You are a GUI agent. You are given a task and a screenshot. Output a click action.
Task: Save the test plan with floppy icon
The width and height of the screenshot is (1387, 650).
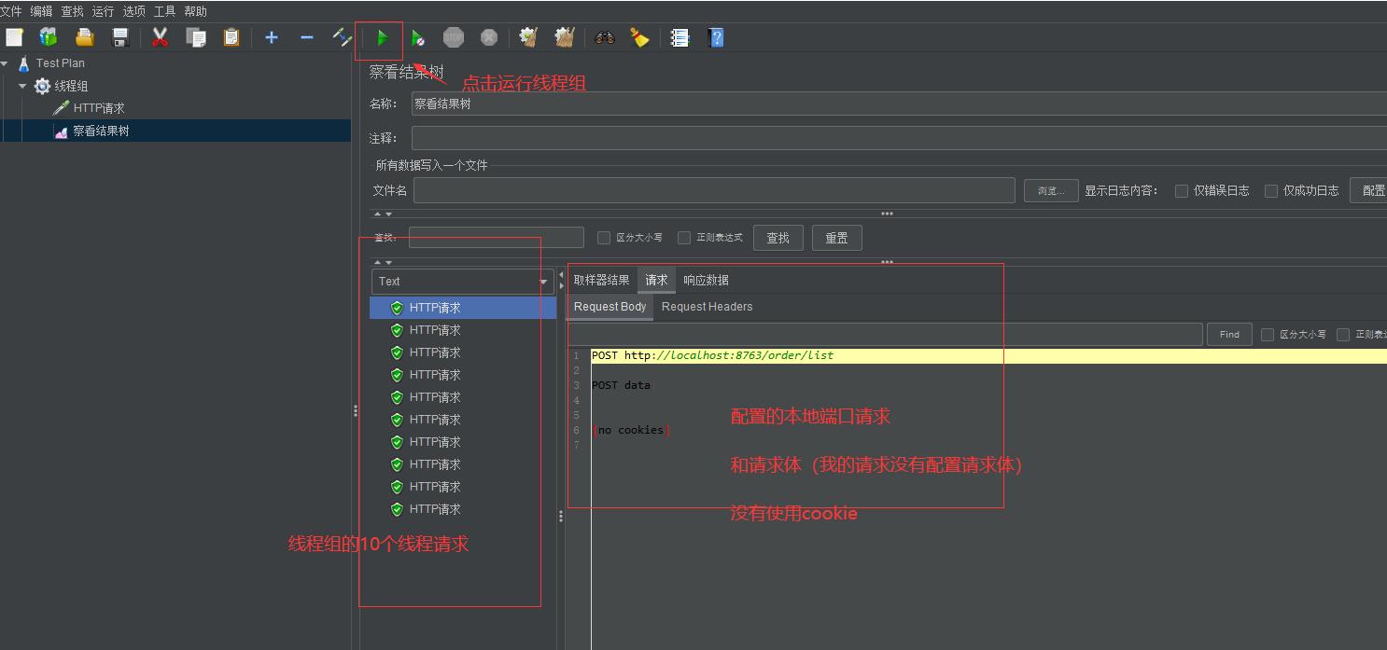tap(120, 37)
